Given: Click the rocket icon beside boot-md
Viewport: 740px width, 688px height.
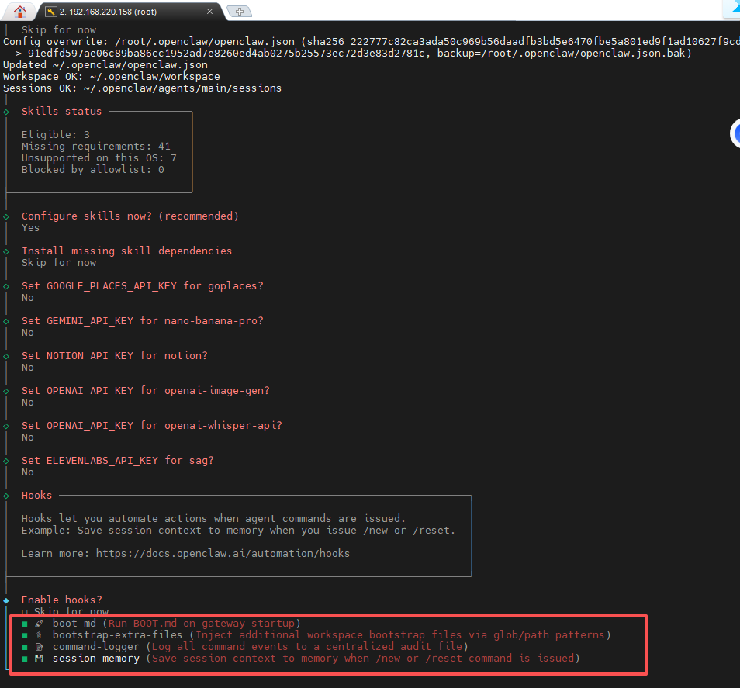Looking at the screenshot, I should (x=39, y=624).
